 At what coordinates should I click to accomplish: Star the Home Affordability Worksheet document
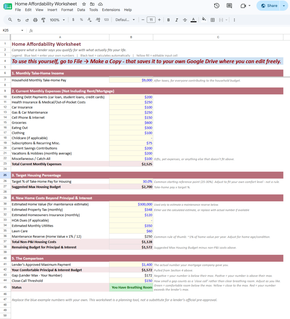coord(84,4)
